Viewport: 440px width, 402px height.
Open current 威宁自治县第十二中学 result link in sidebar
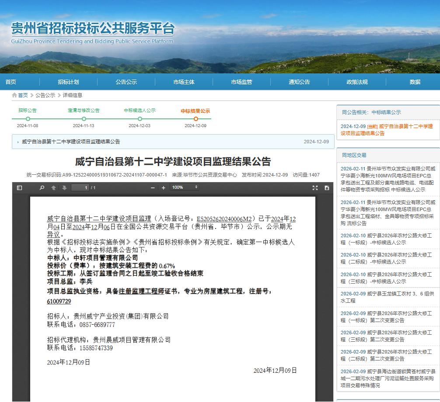(387, 130)
